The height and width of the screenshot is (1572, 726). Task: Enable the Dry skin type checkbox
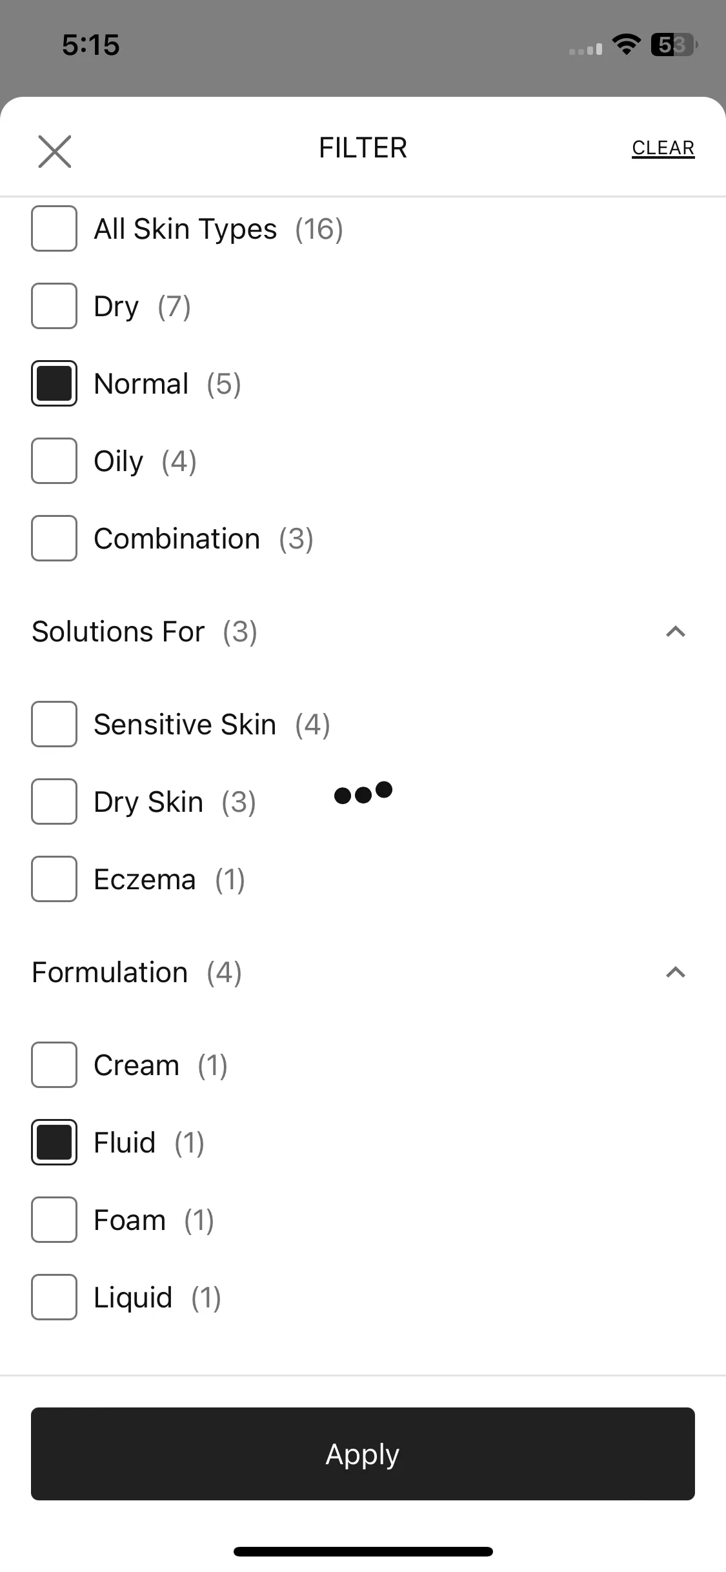click(54, 306)
